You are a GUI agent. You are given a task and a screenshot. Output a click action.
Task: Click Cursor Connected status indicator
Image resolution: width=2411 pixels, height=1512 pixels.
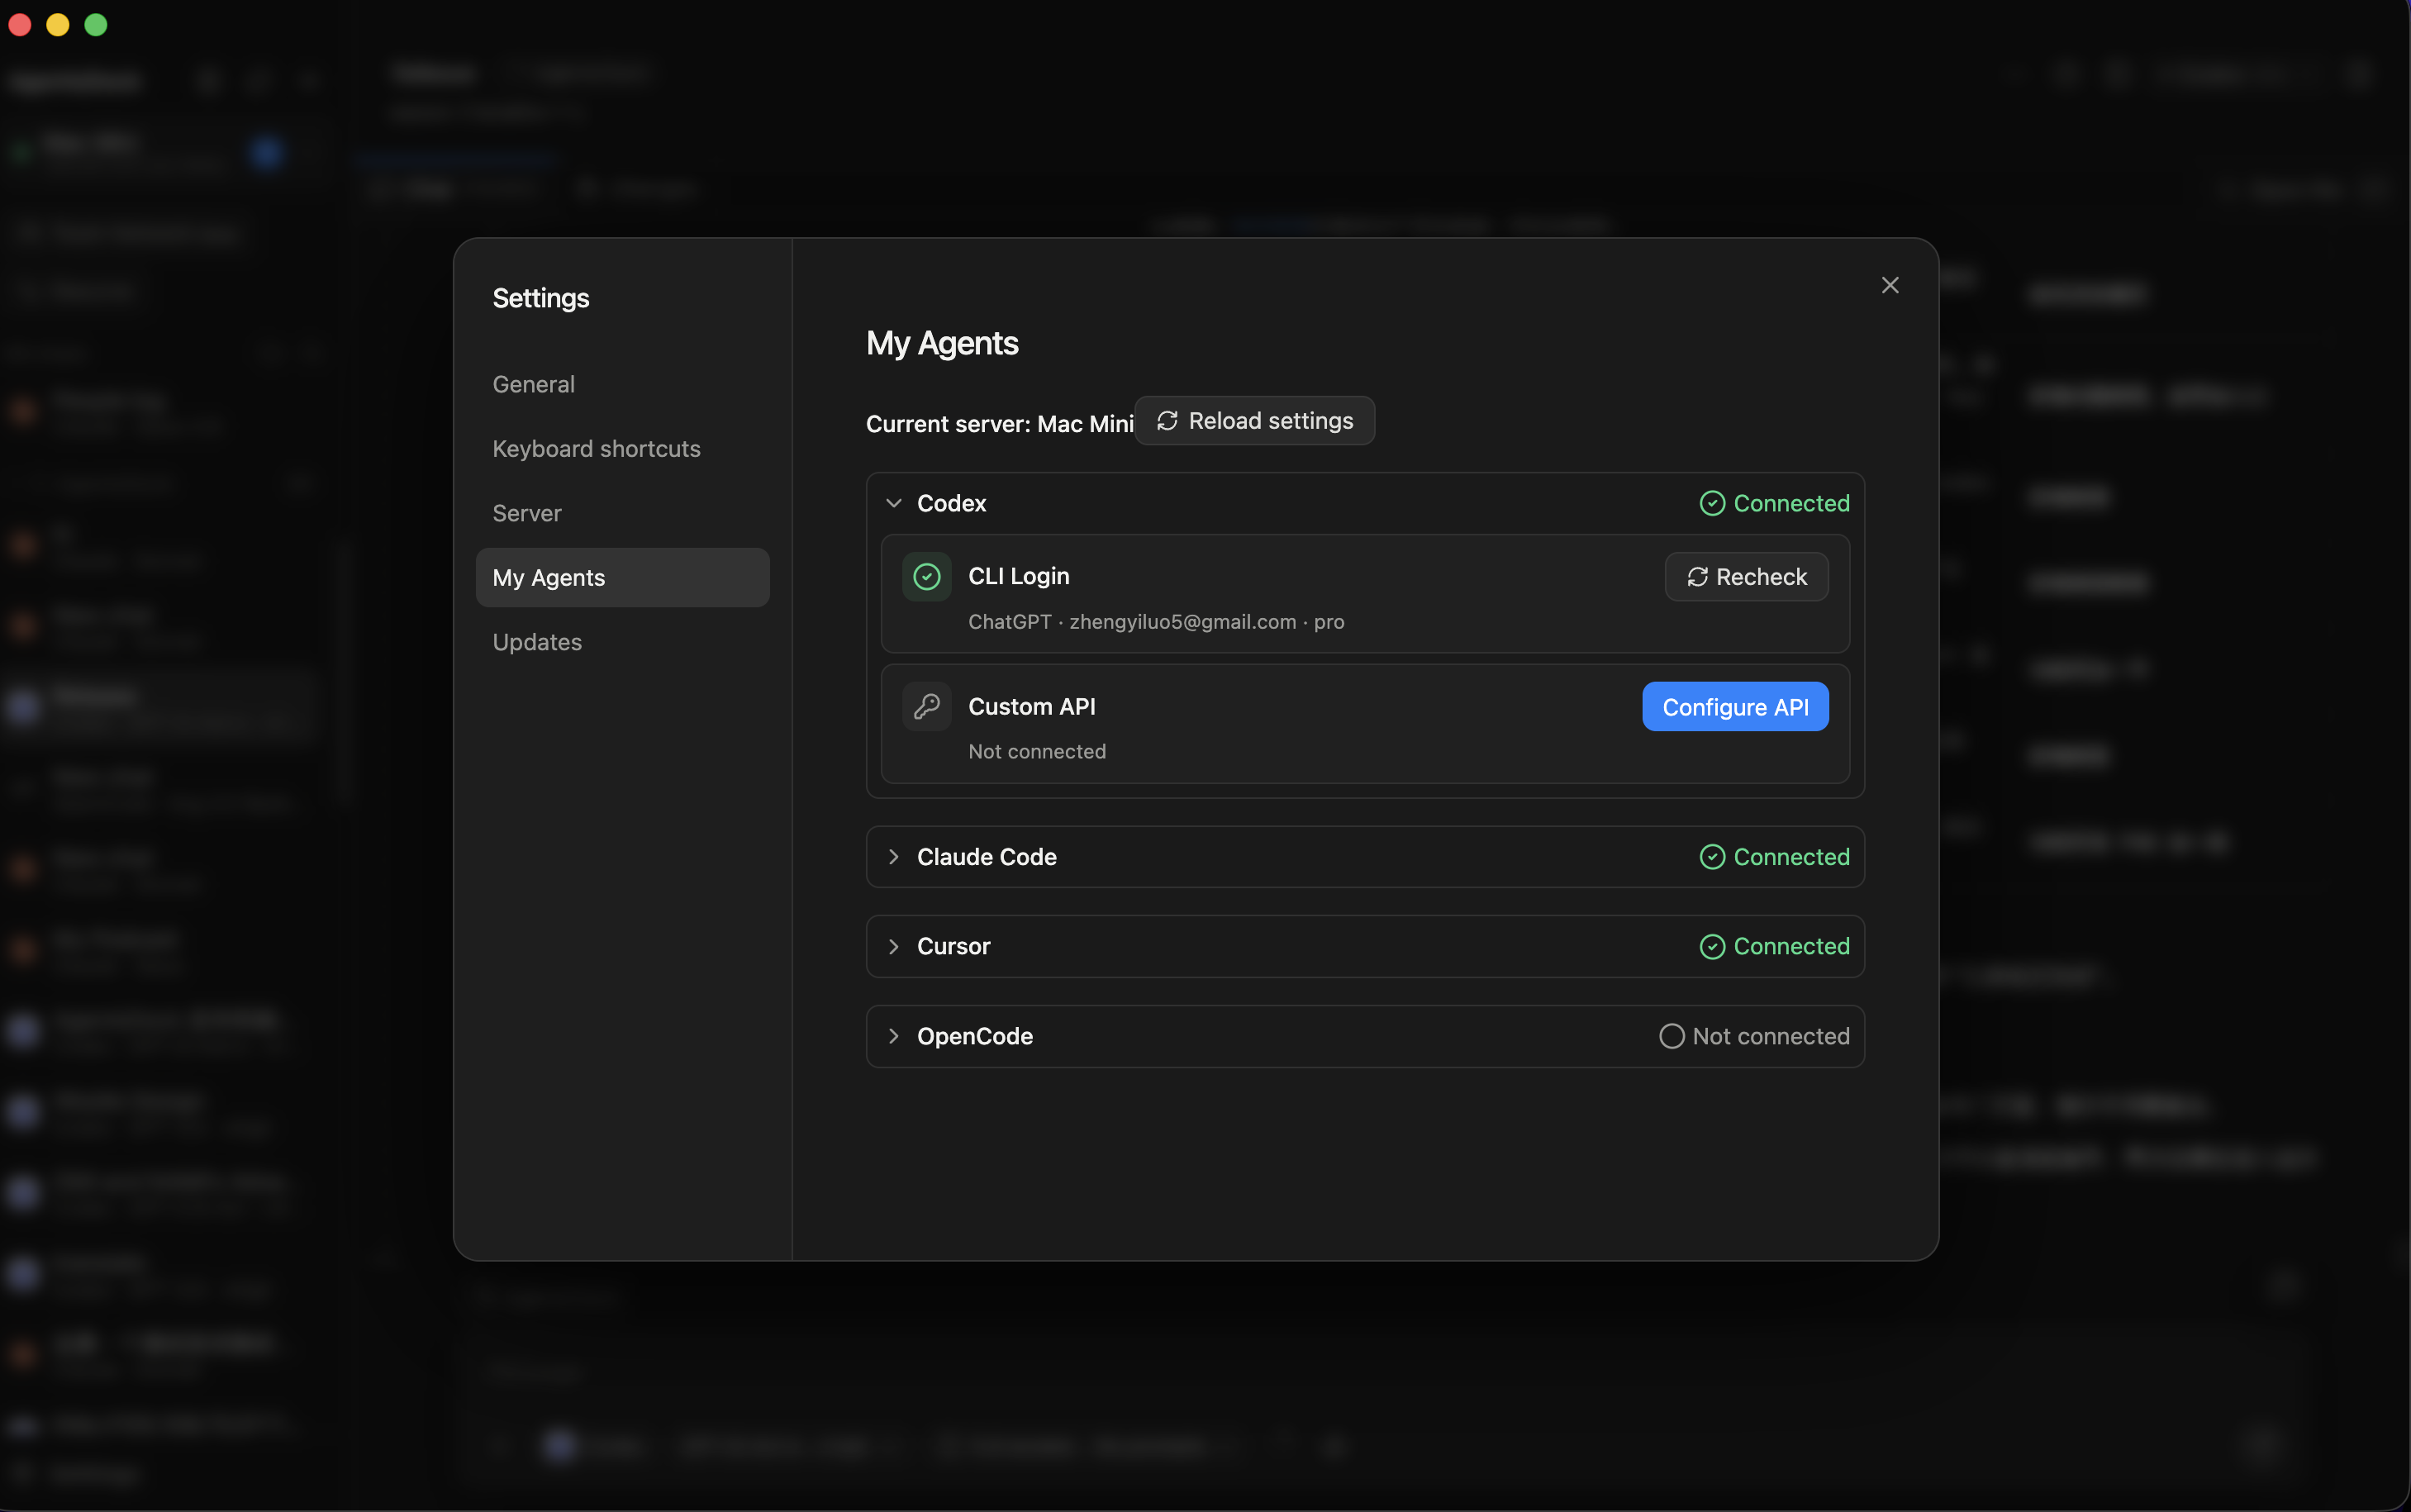click(x=1774, y=946)
